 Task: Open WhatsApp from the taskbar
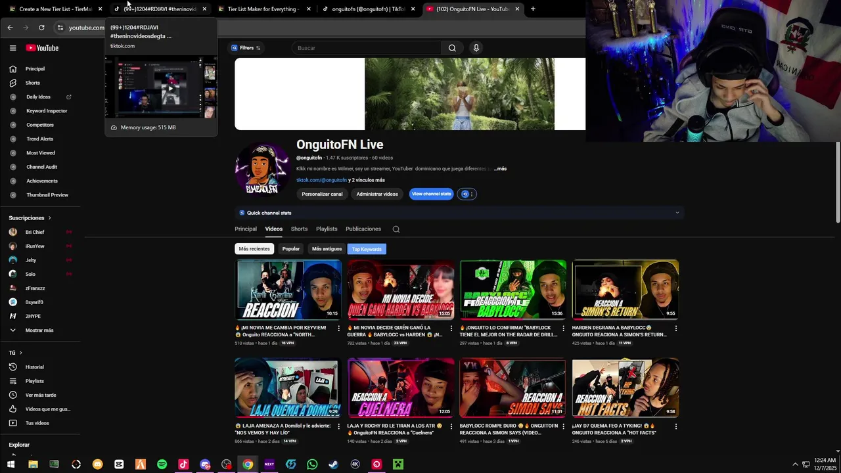pos(312,464)
